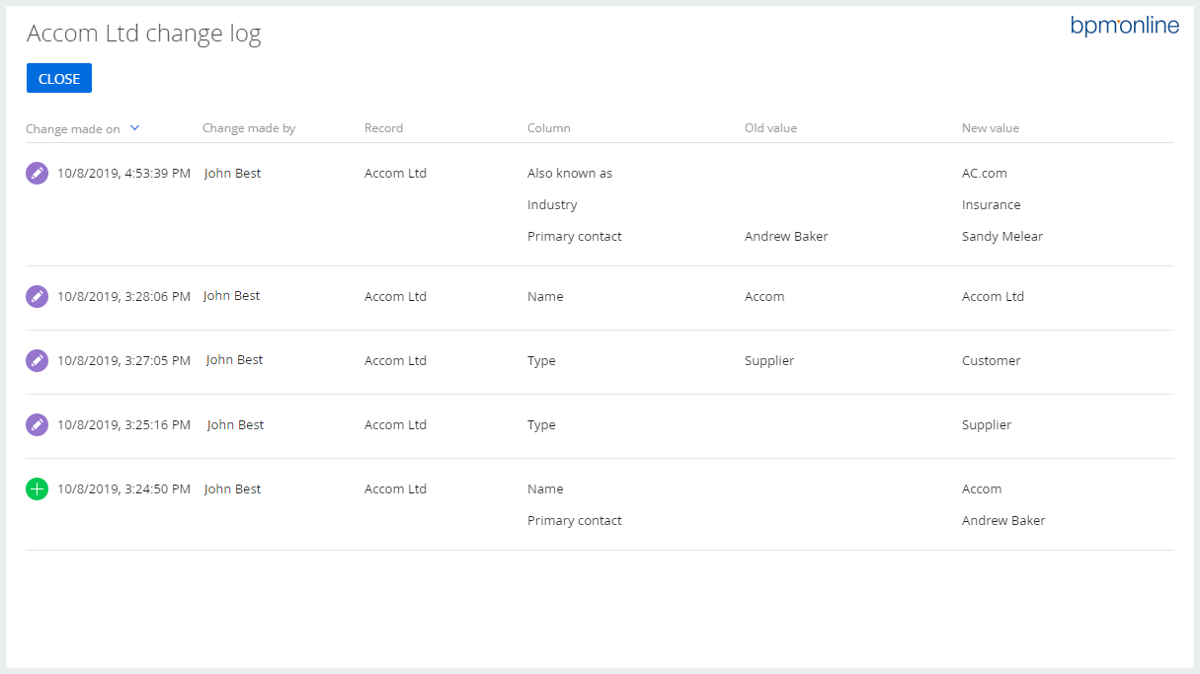Click the Primary contact cell in the bottom entry
1200x674 pixels.
(575, 520)
